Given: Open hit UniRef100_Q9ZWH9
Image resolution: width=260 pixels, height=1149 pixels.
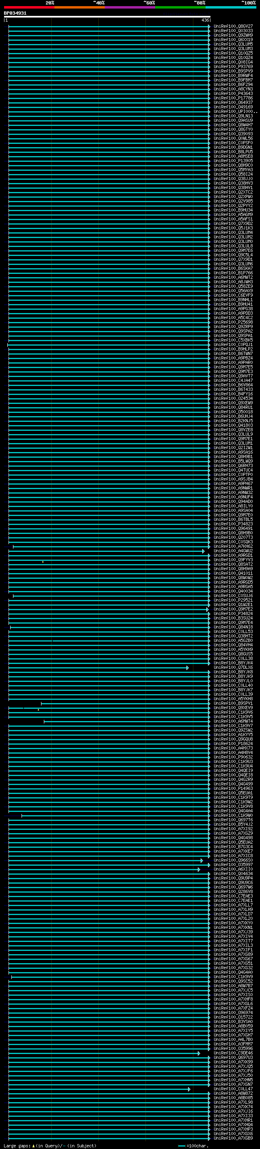Looking at the screenshot, I should (233, 35).
